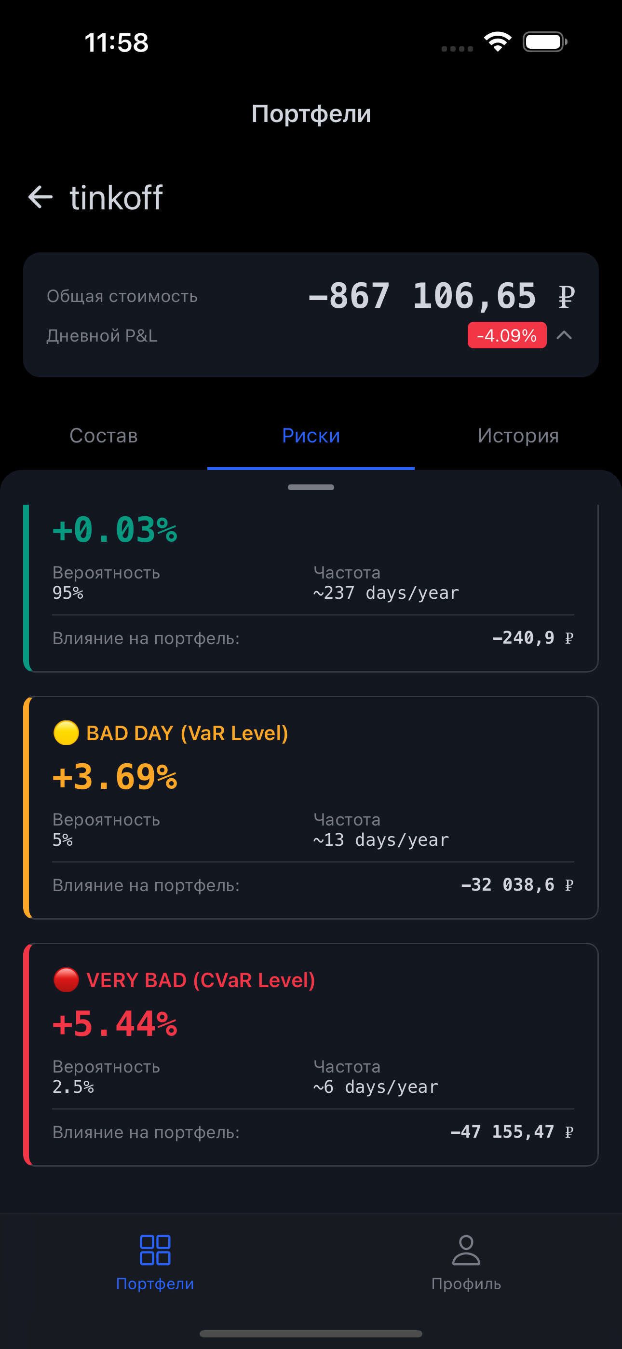The width and height of the screenshot is (622, 1349).
Task: Tap the +5.44% CVaR value
Action: point(115,1024)
